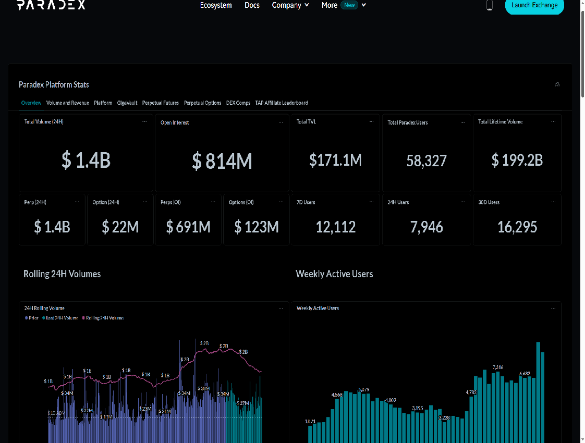This screenshot has width=585, height=443.
Task: Open options menu on Total Volume (24H) card
Action: pyautogui.click(x=144, y=121)
